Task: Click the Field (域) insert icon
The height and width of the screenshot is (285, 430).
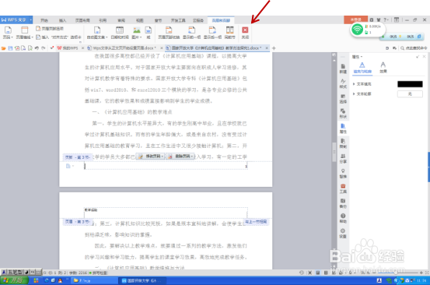Action: click(x=149, y=33)
